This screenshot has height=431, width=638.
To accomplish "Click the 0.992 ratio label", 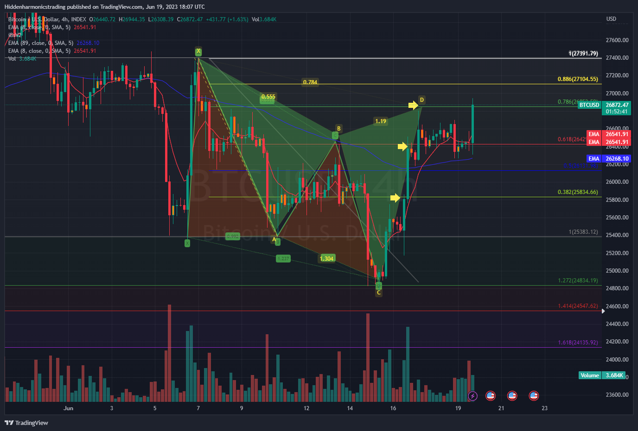I will click(x=232, y=237).
